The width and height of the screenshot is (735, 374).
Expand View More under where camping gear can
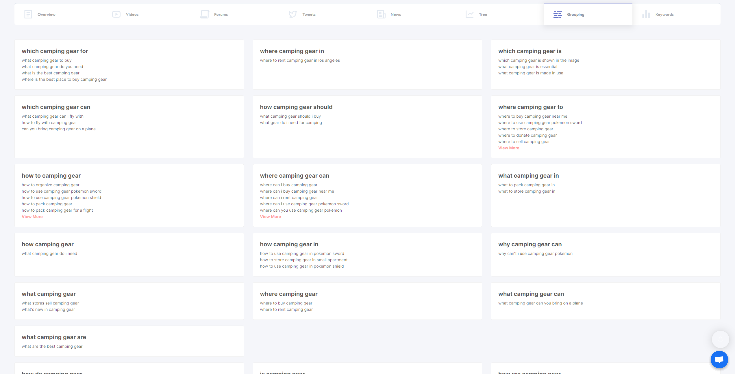coord(270,217)
